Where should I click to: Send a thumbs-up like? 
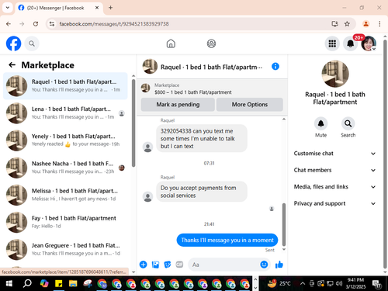click(x=279, y=265)
